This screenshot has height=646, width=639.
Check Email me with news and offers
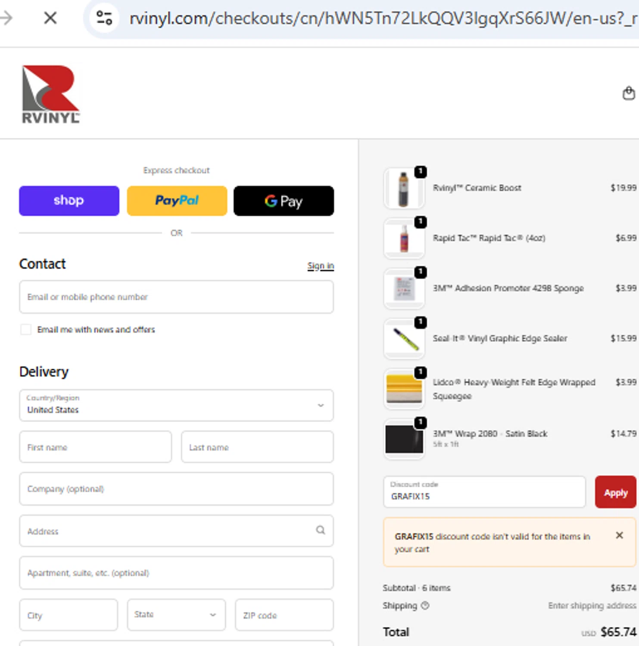click(26, 329)
